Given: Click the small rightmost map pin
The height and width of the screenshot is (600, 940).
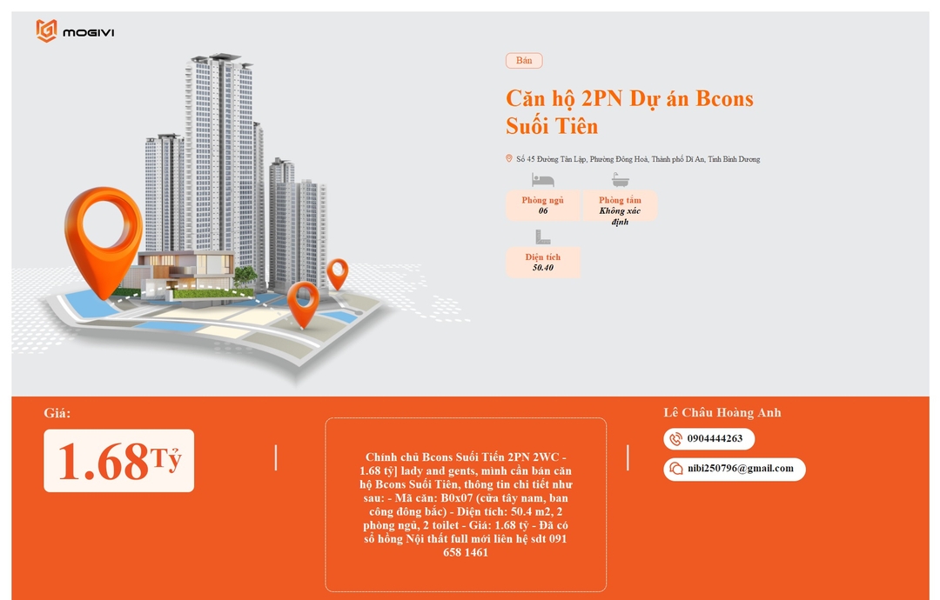Looking at the screenshot, I should pyautogui.click(x=338, y=274).
